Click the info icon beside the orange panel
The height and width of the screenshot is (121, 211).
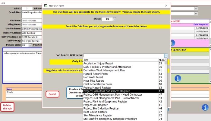point(205,107)
